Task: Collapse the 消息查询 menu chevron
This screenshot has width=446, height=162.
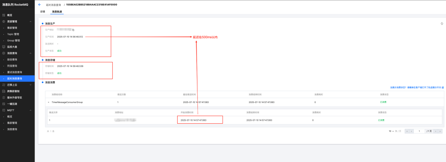Action: 30,53
